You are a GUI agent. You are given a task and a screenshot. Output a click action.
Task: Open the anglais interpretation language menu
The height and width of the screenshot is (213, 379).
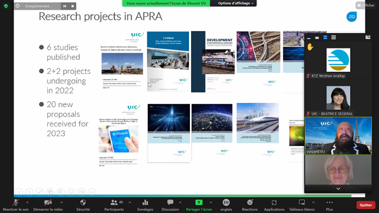point(226,204)
